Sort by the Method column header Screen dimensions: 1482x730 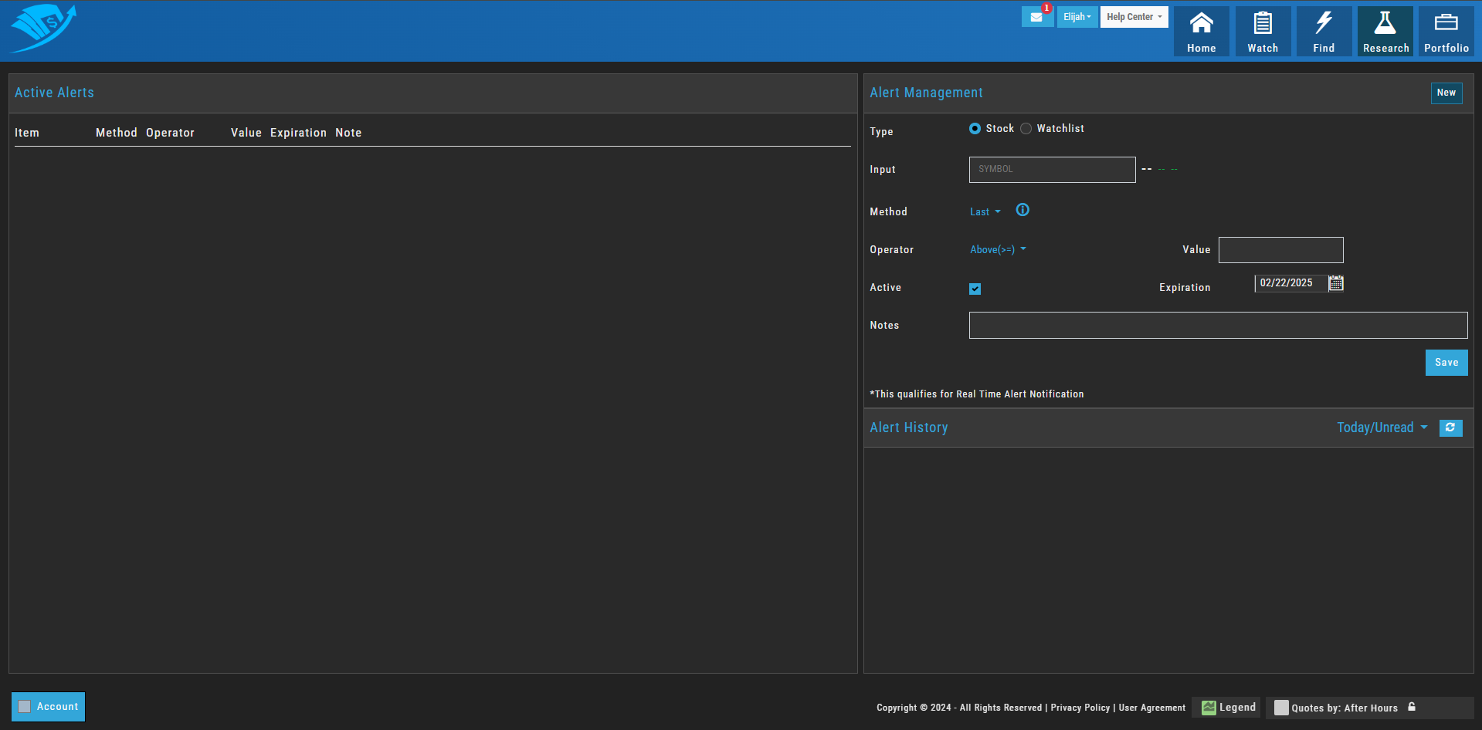117,133
